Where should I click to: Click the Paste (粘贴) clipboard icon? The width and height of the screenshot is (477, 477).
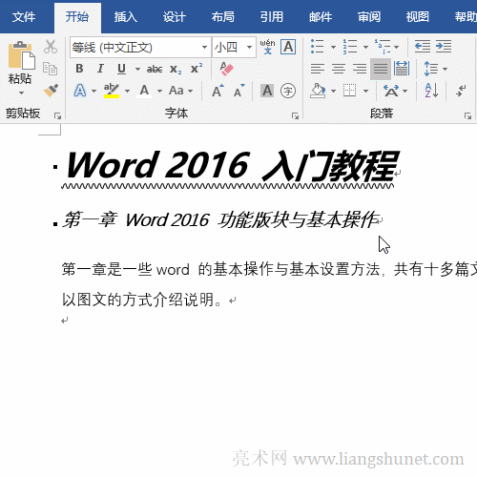(x=21, y=55)
